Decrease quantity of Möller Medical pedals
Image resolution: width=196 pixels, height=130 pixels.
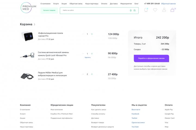83,74
